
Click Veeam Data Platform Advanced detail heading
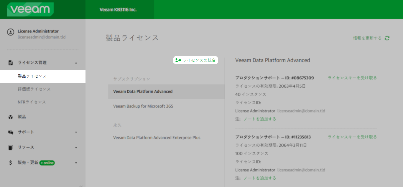273,60
